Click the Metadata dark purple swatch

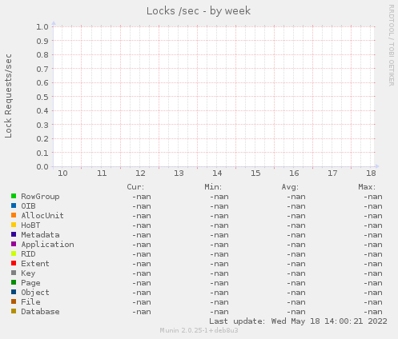pos(14,234)
